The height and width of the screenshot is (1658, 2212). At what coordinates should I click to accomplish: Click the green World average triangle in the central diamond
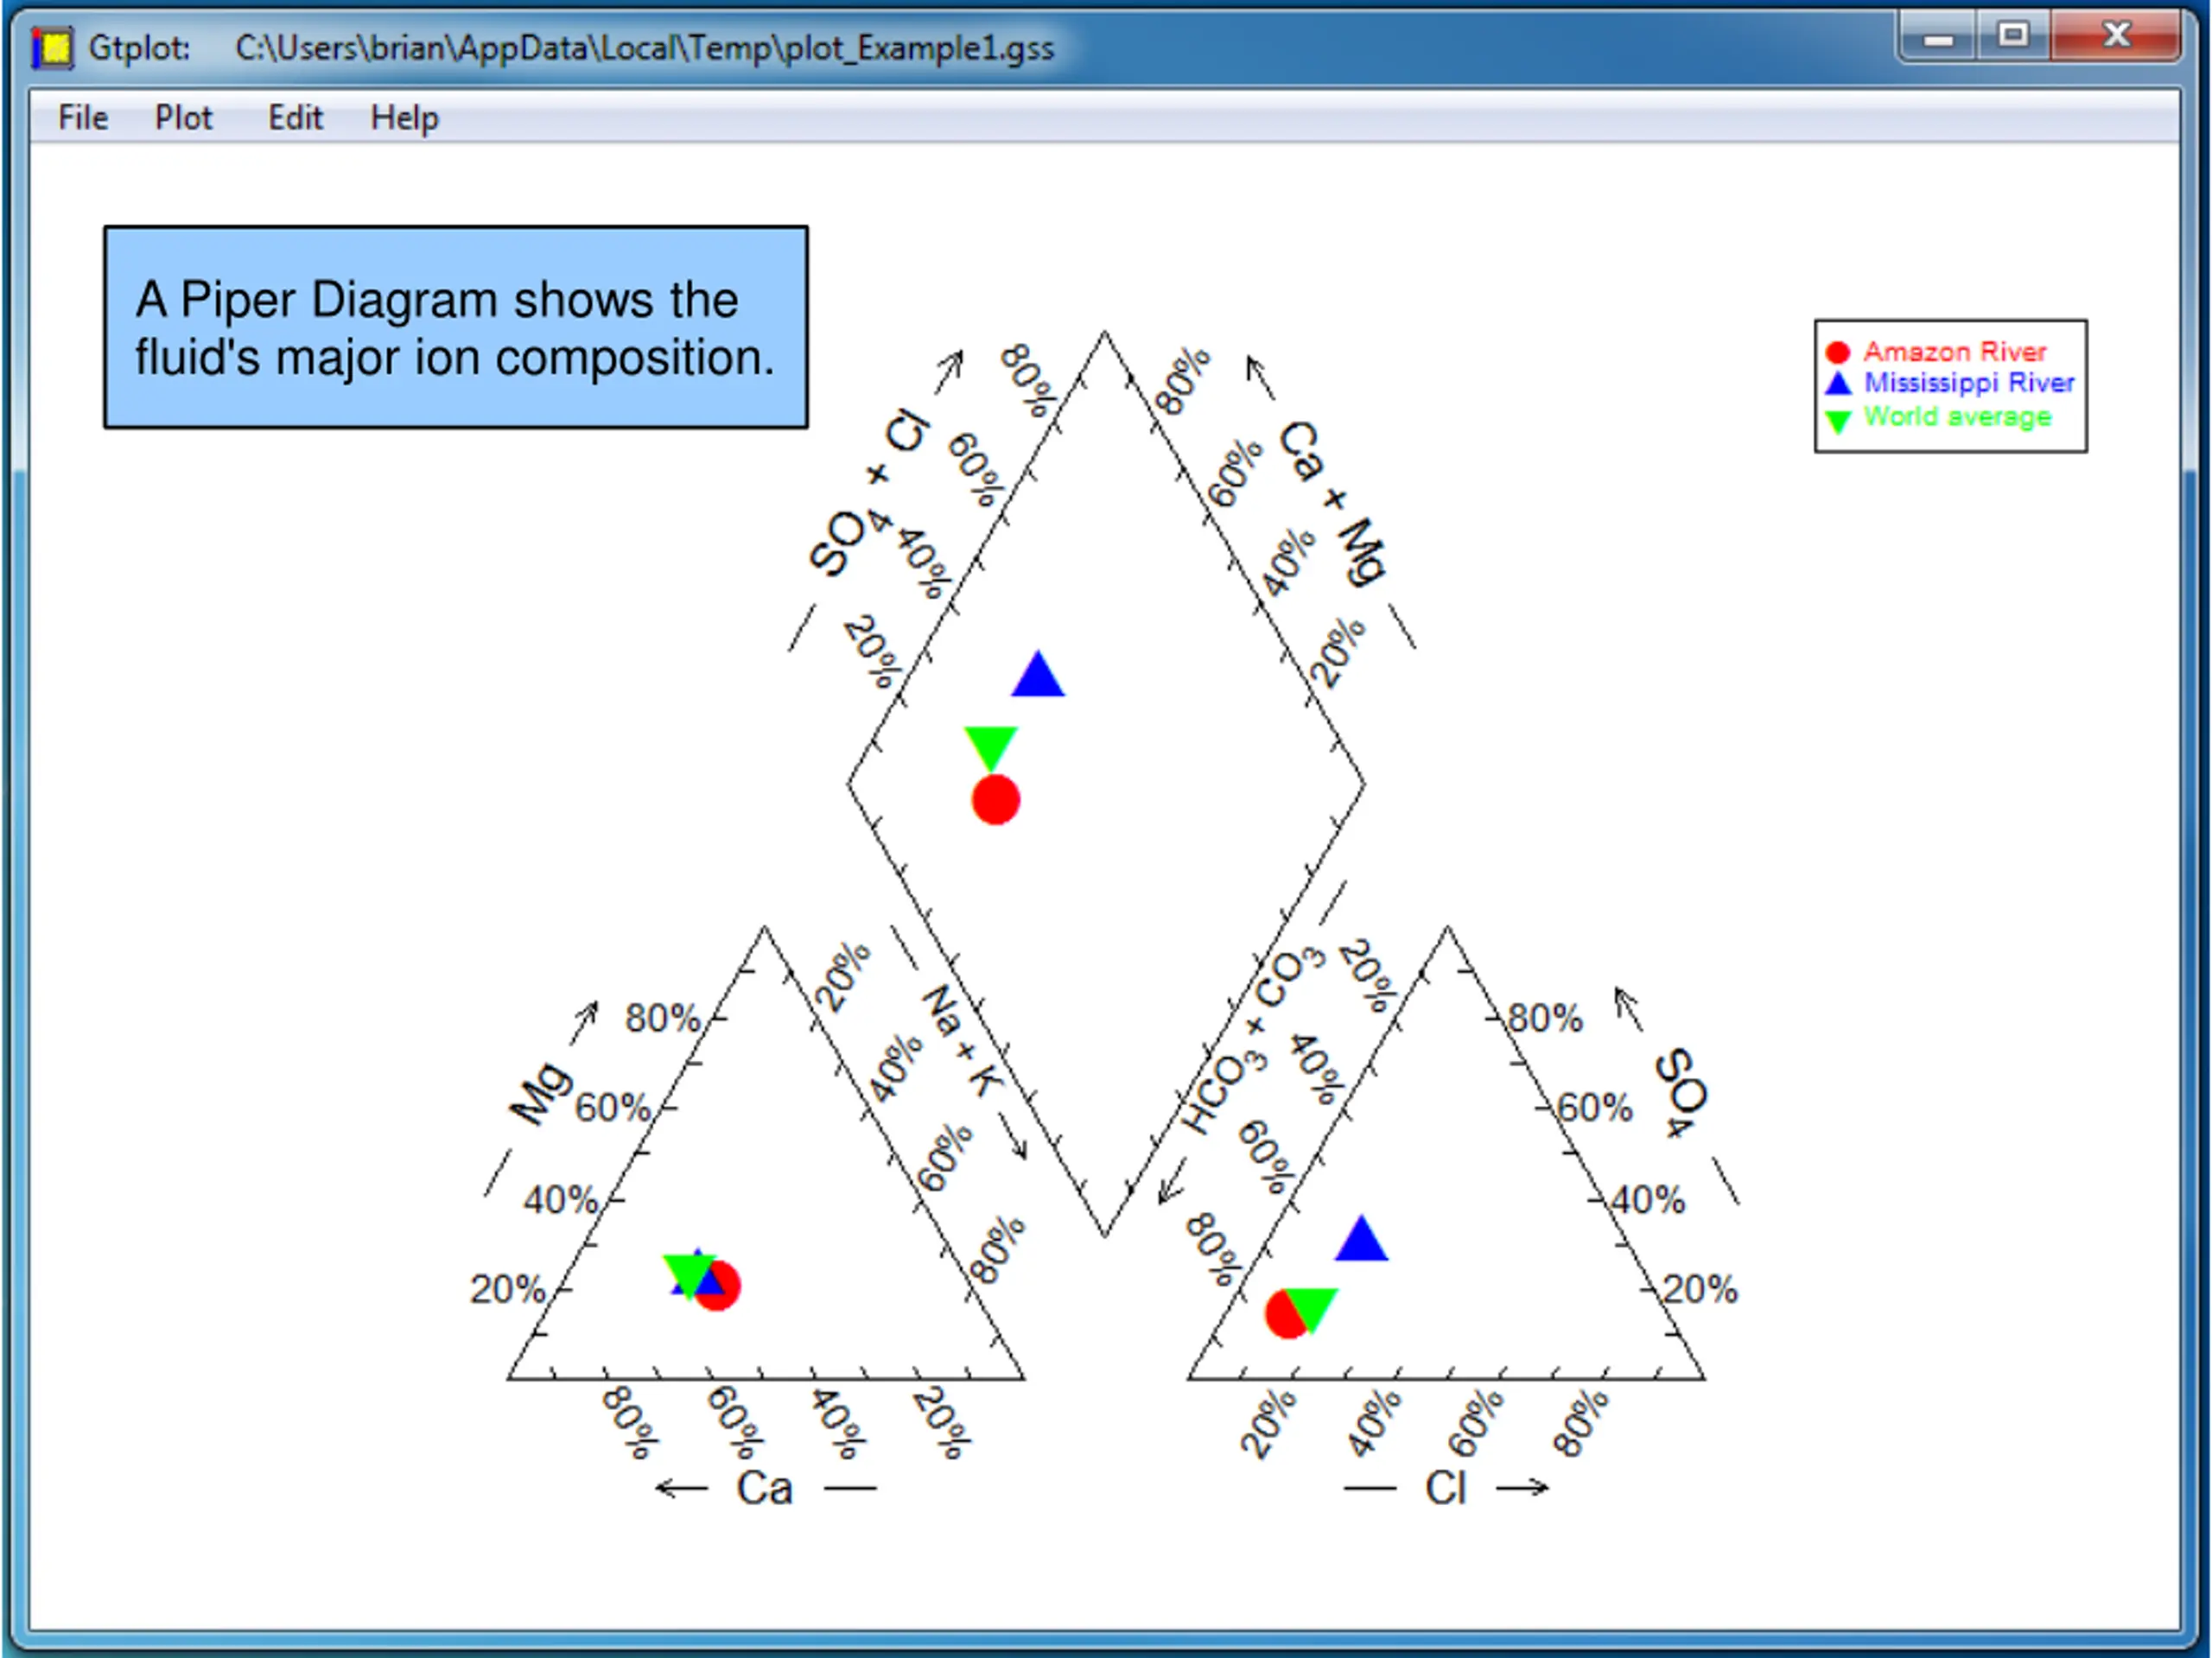[990, 745]
